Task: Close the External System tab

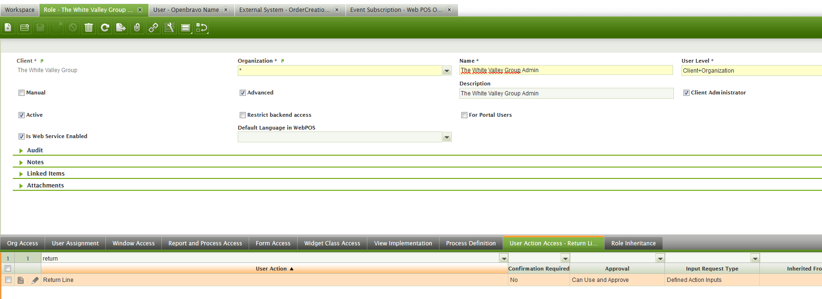Action: coord(337,9)
